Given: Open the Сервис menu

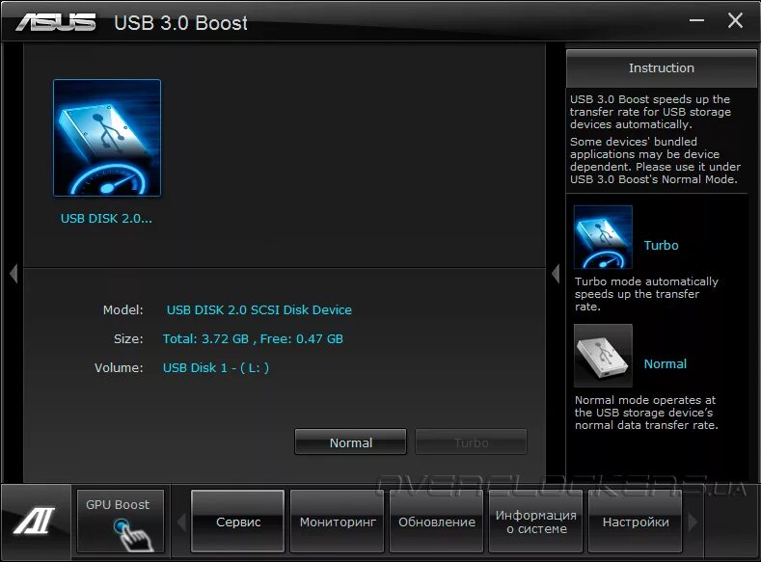Looking at the screenshot, I should pyautogui.click(x=238, y=522).
